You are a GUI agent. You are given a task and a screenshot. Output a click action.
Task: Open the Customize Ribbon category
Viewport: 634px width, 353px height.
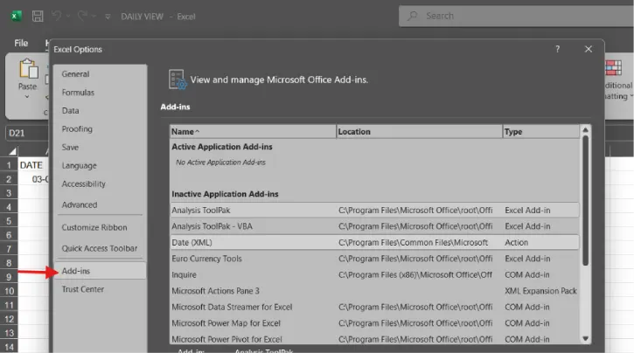(x=100, y=227)
